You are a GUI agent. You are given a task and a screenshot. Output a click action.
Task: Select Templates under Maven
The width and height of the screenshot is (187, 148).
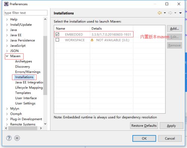(x=23, y=93)
